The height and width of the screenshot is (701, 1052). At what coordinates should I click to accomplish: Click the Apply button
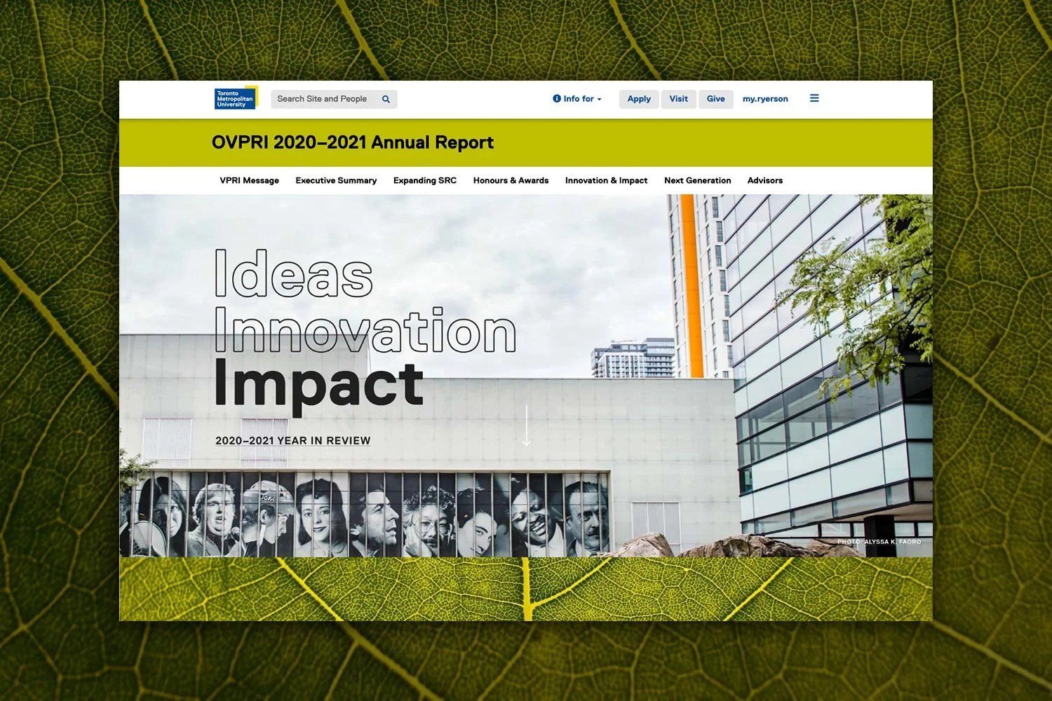coord(639,99)
